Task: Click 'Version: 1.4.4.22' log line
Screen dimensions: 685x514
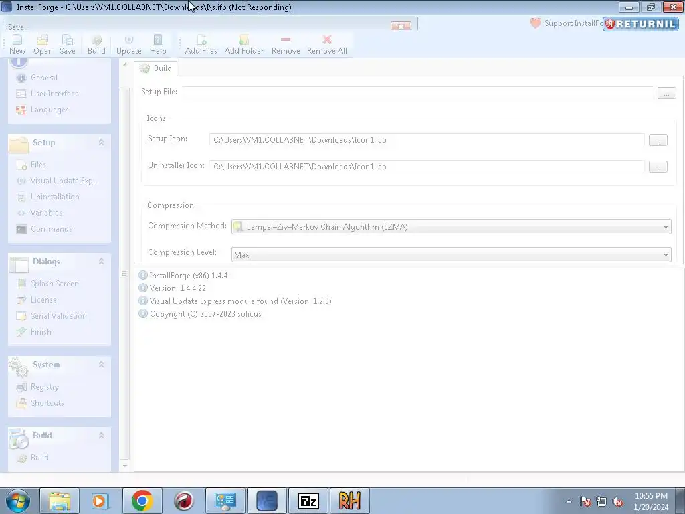Action: pos(173,288)
